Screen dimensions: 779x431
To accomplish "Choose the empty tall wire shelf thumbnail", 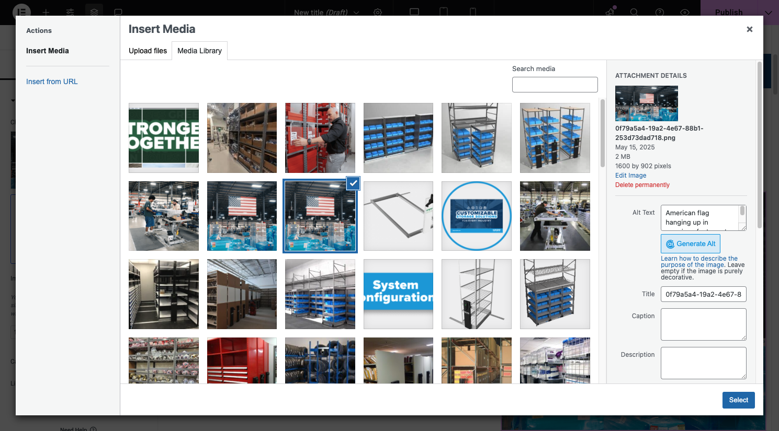I will tap(477, 294).
